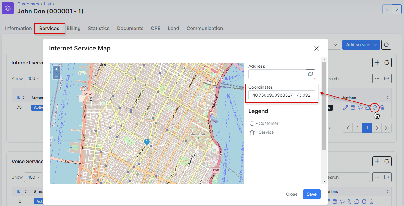Viewport: 404px width, 206px height.
Task: Click the dialog's vertical scrollbar
Action: (x=324, y=106)
